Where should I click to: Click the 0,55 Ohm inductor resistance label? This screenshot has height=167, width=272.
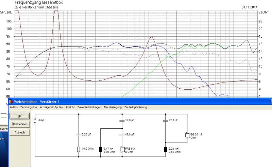[x=174, y=152]
